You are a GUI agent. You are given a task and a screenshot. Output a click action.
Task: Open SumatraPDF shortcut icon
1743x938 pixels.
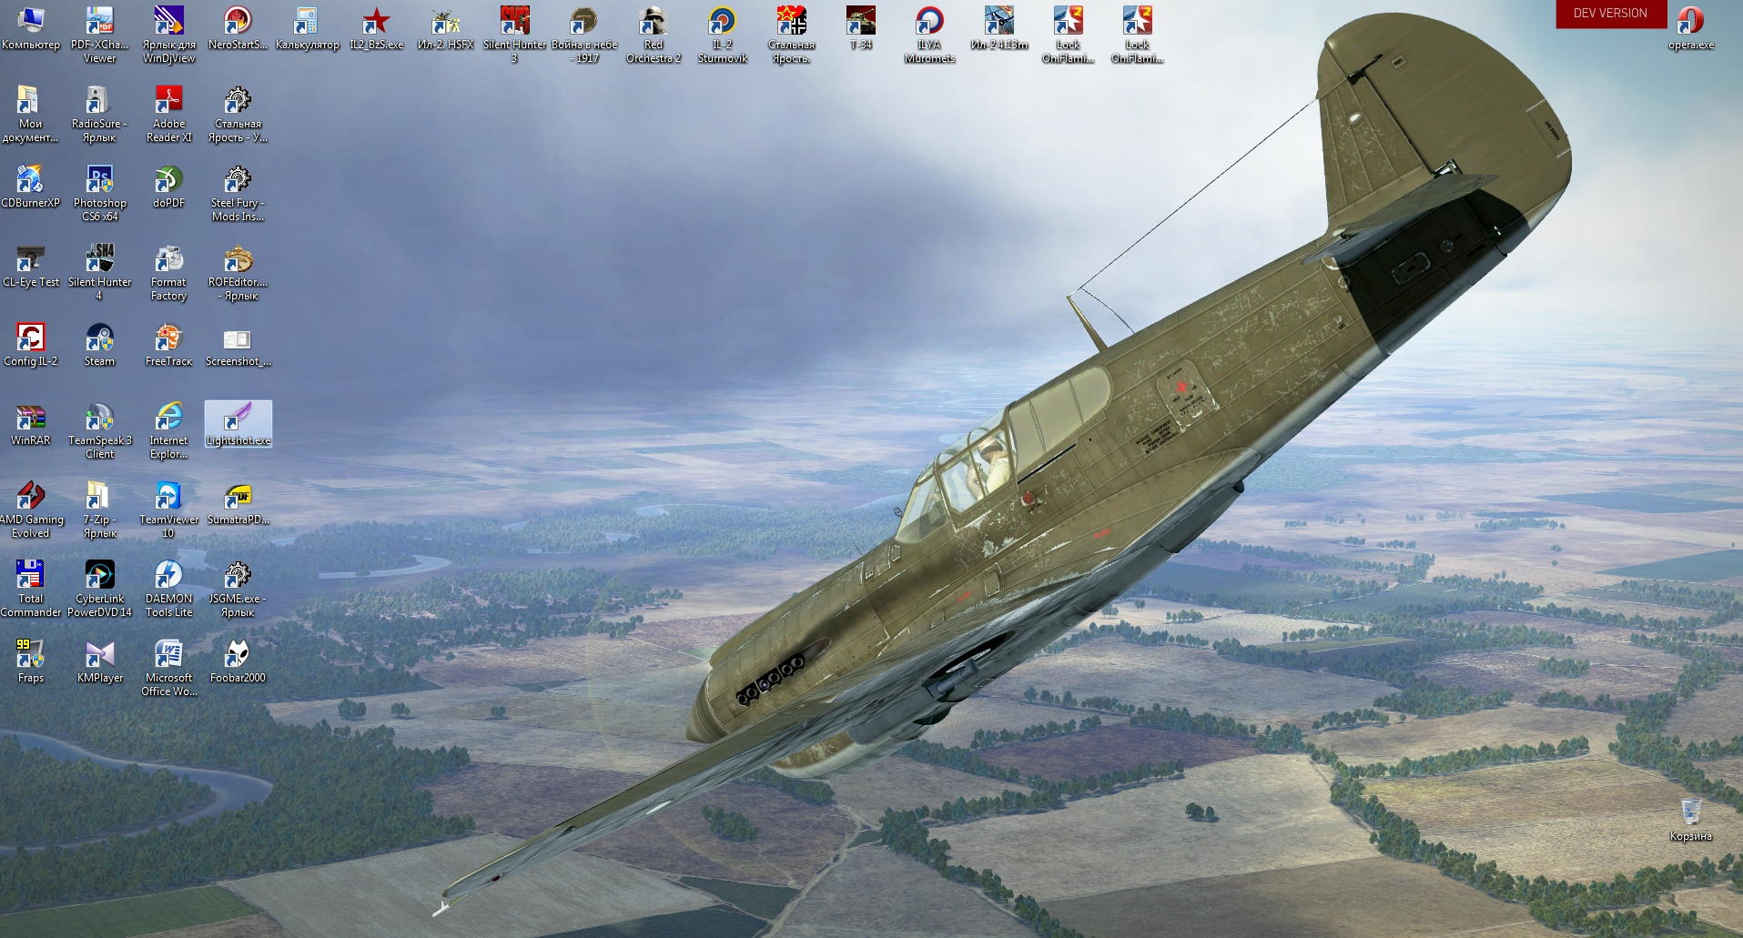click(x=238, y=502)
